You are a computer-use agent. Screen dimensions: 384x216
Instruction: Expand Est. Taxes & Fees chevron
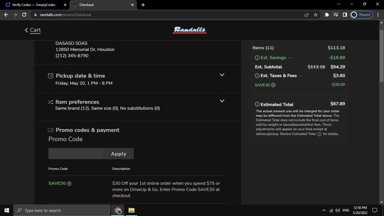(301, 76)
